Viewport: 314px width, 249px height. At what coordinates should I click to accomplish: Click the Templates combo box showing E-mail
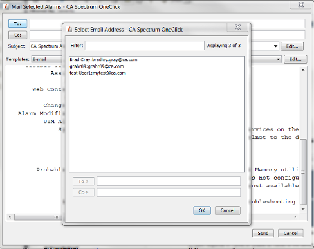(47, 59)
